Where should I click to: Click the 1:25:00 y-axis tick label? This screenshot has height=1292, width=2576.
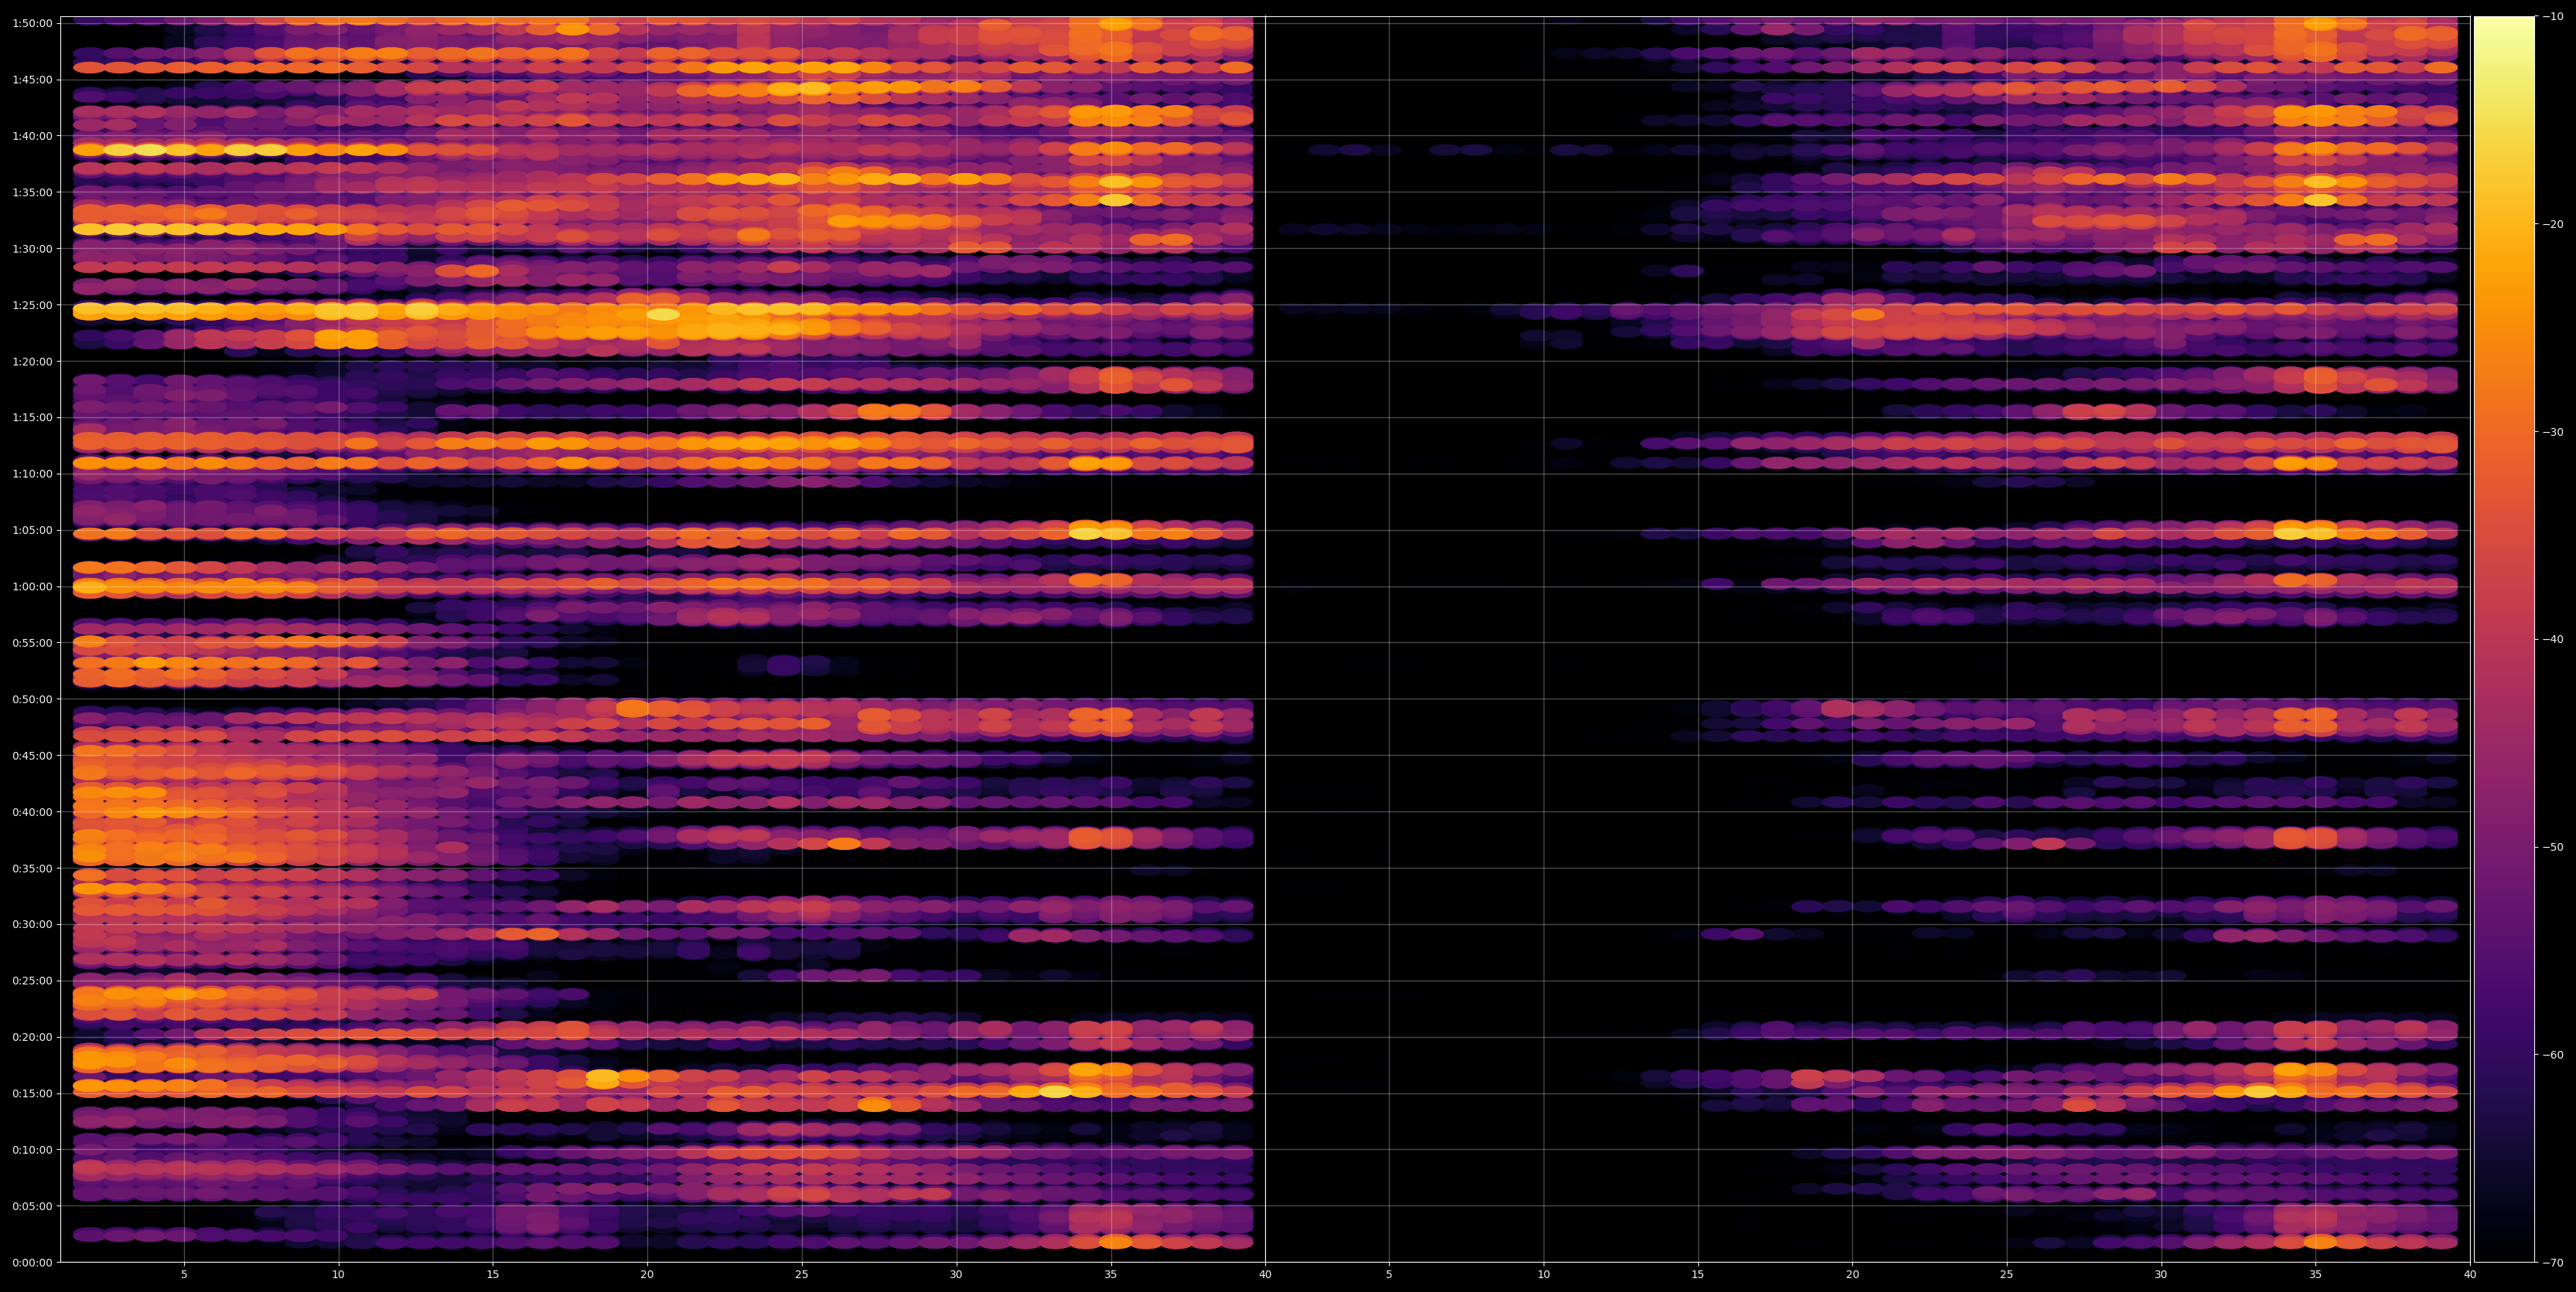coord(33,304)
